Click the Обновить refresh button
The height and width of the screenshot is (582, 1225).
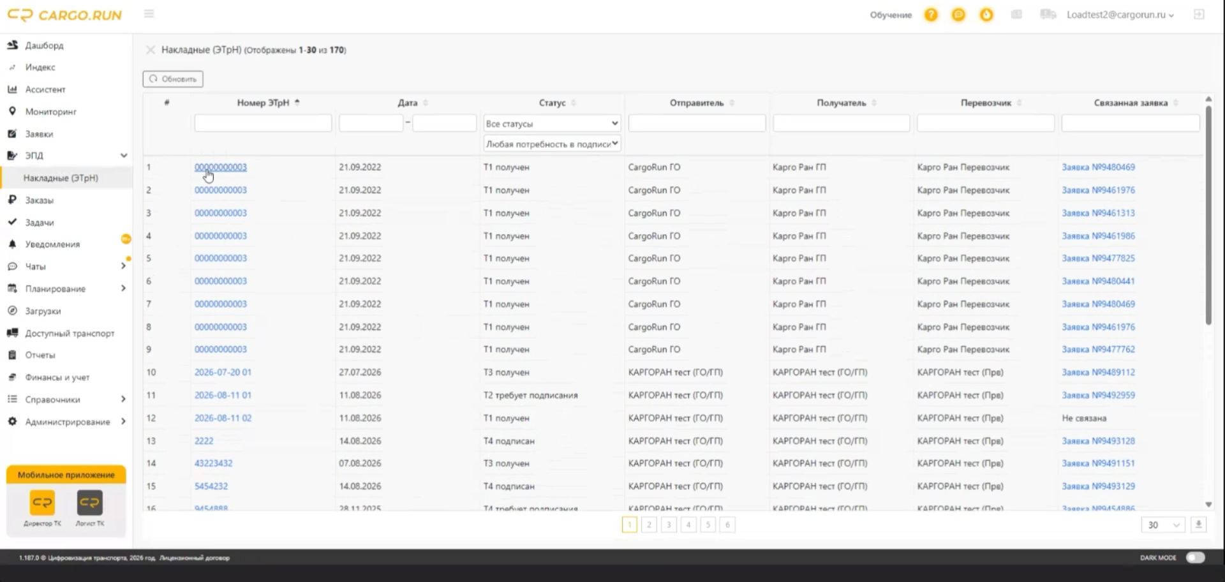[x=173, y=79]
